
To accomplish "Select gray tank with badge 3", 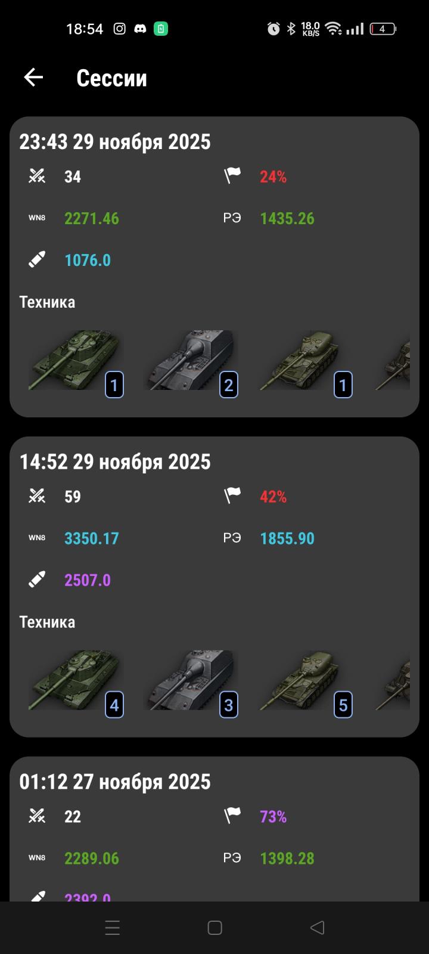I will 191,681.
